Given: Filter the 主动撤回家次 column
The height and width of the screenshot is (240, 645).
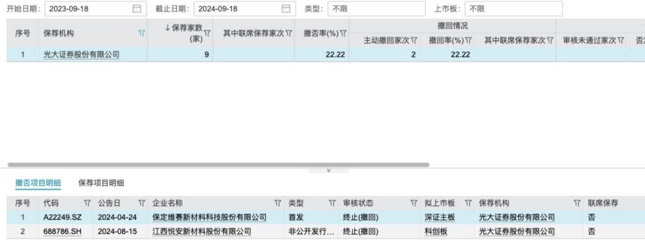Looking at the screenshot, I should click(414, 40).
